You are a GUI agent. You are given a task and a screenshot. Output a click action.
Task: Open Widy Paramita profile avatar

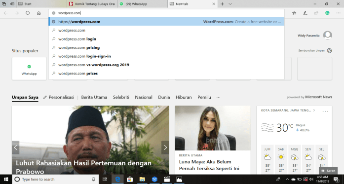point(328,36)
